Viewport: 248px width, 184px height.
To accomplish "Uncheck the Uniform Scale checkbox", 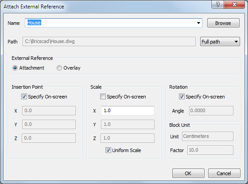I will 108,150.
